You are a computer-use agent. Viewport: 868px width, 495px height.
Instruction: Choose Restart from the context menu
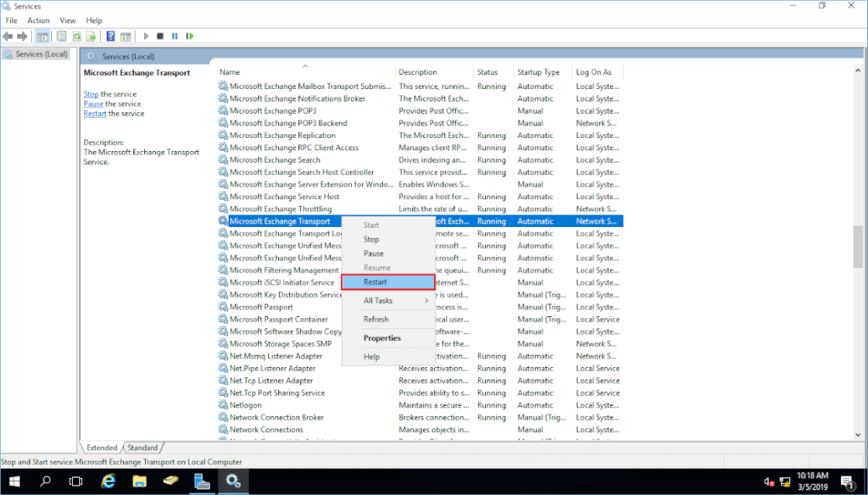(x=387, y=281)
